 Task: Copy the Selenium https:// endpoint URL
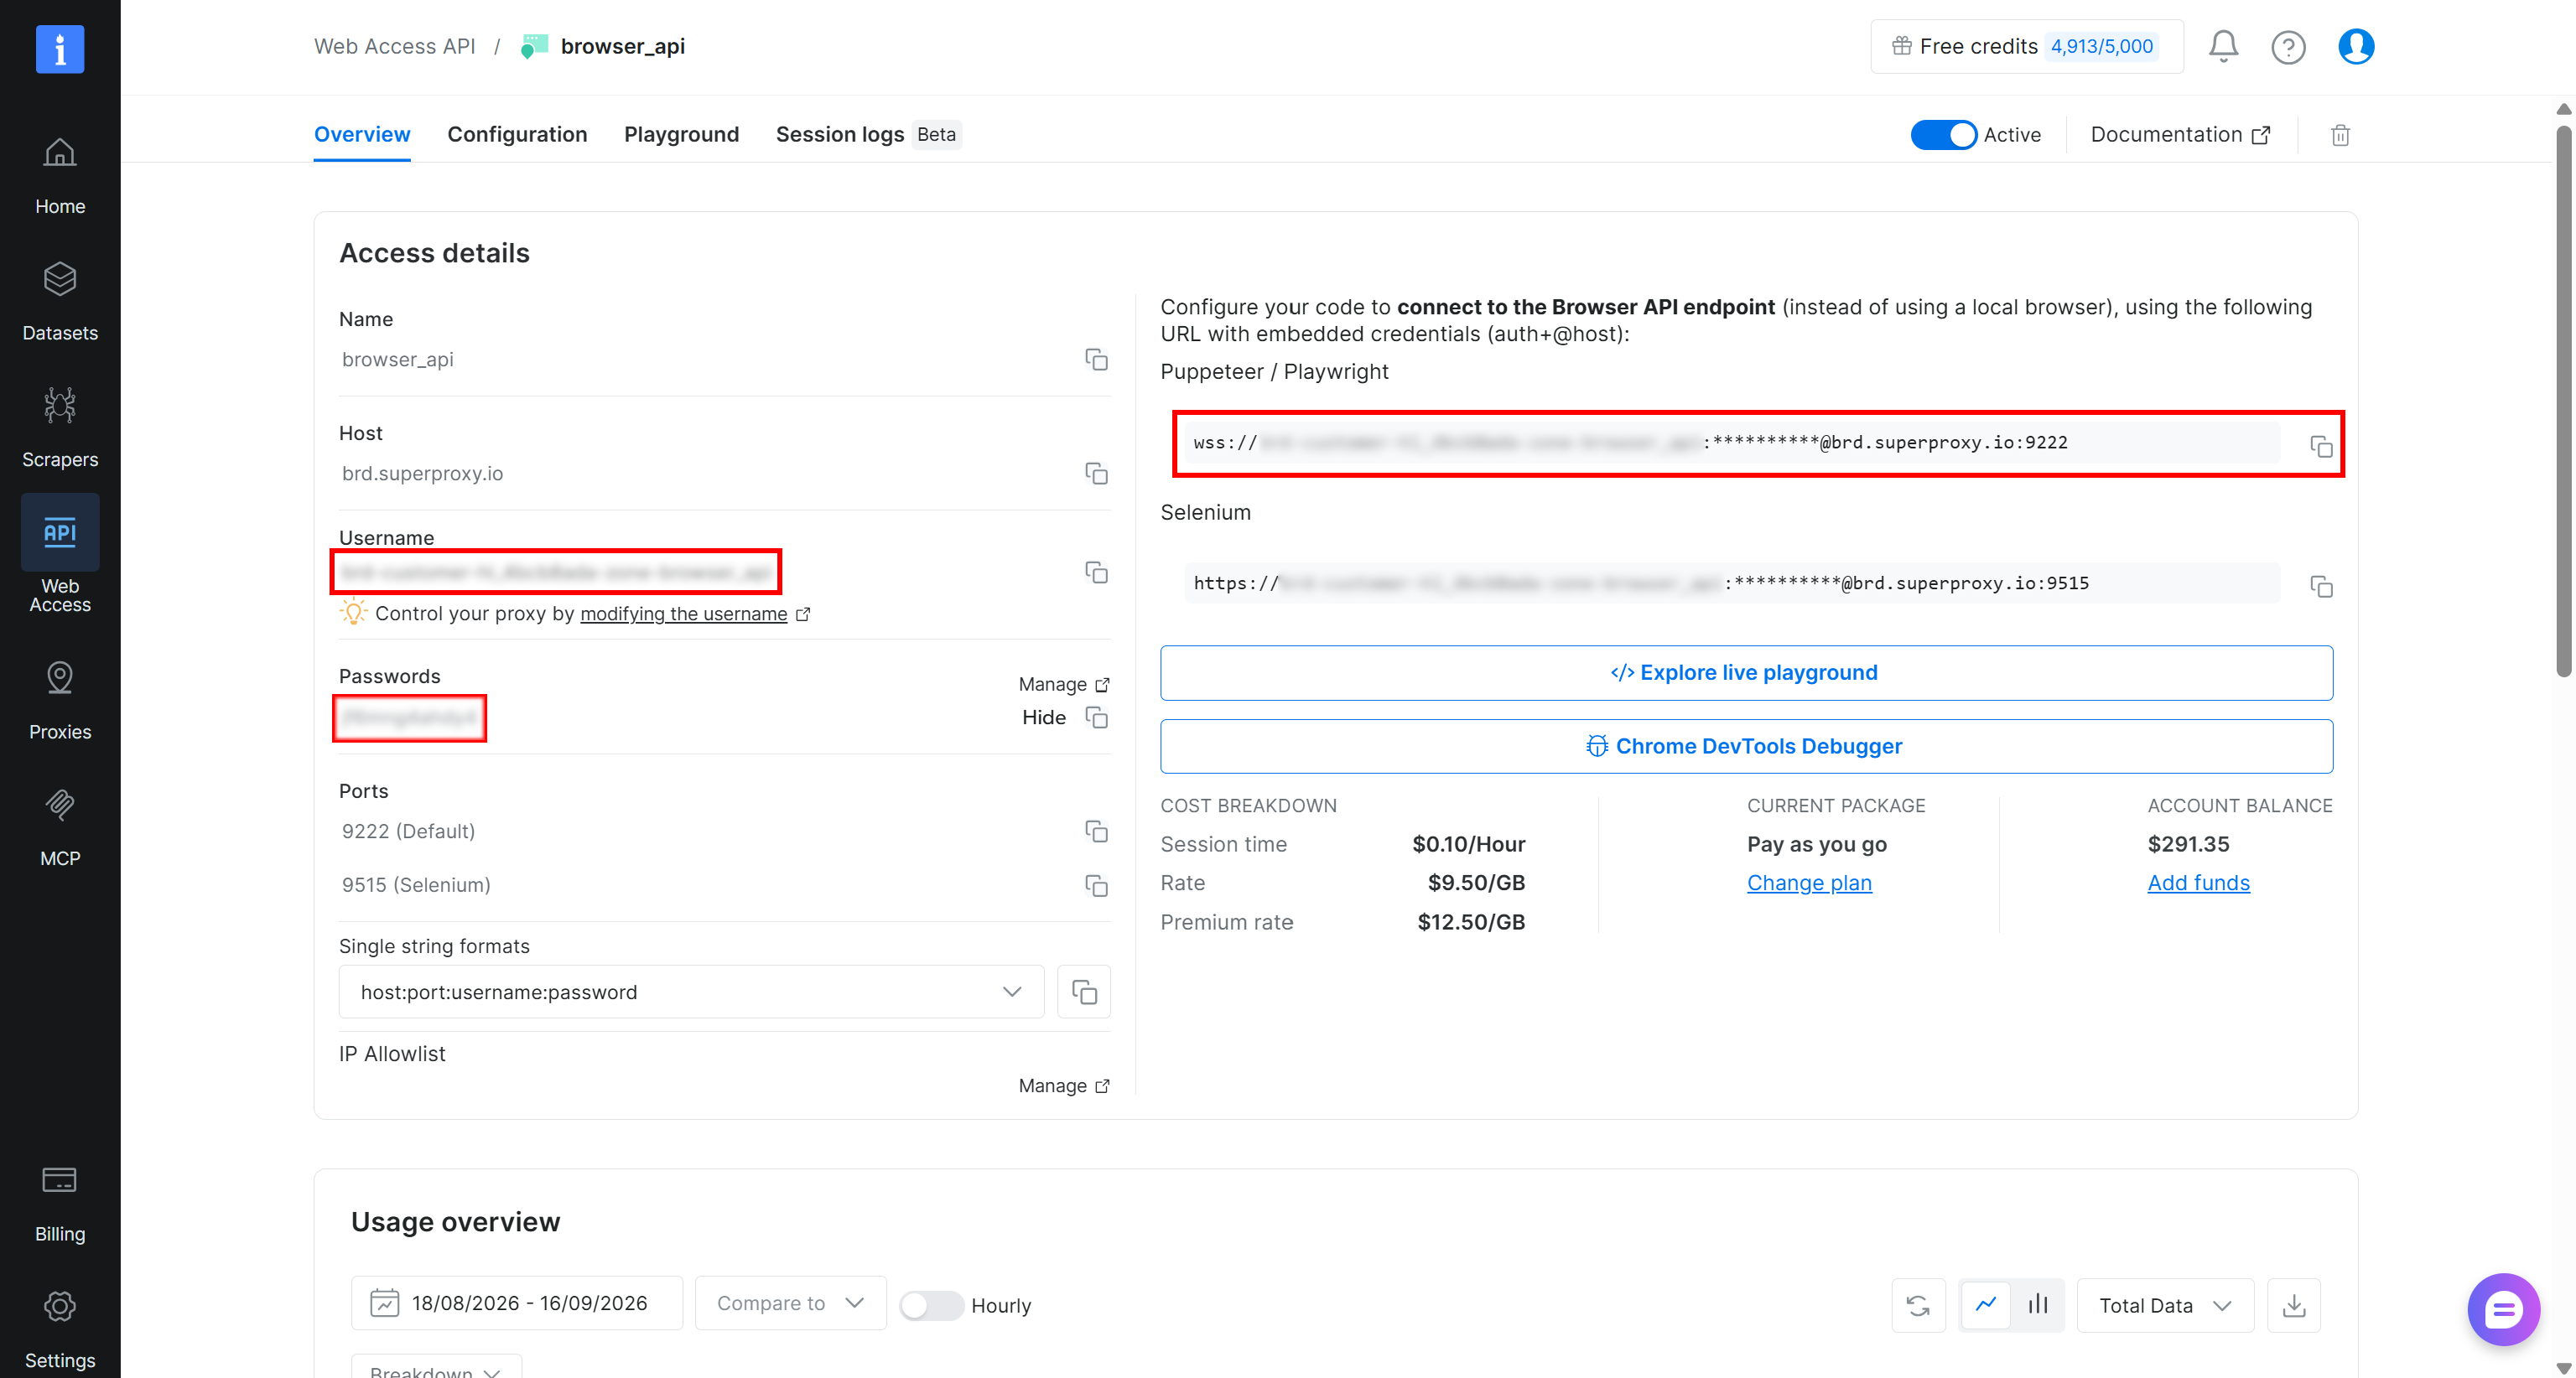(2320, 587)
